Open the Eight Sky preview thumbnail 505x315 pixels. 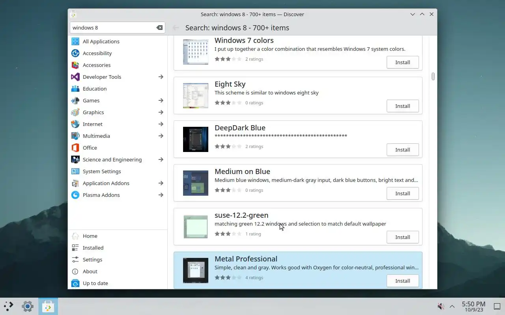[x=196, y=96]
